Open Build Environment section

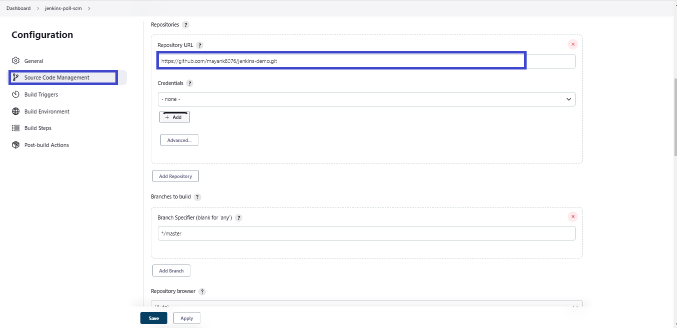[47, 111]
